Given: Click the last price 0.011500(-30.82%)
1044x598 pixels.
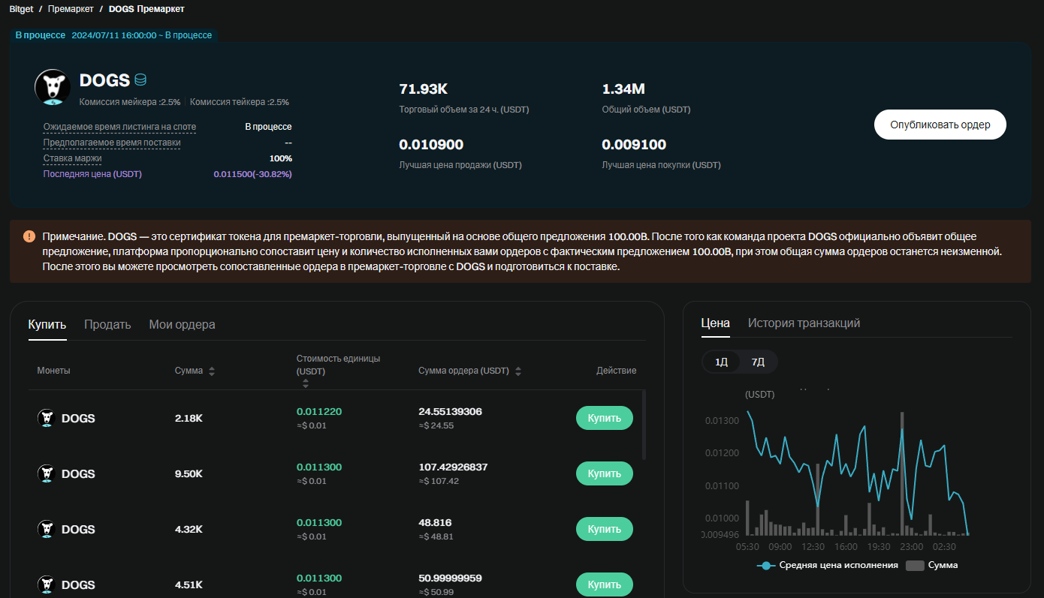Looking at the screenshot, I should pos(252,174).
